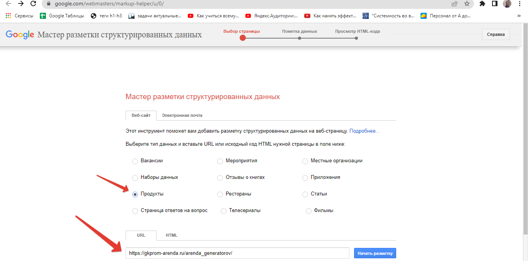Open Как нанять эффект bookmark
The width and height of the screenshot is (528, 261).
point(330,16)
